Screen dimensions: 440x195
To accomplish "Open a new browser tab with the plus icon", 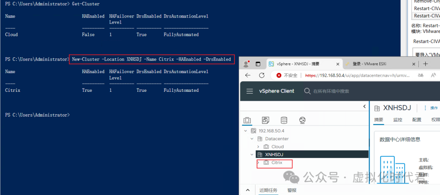I will [425, 64].
